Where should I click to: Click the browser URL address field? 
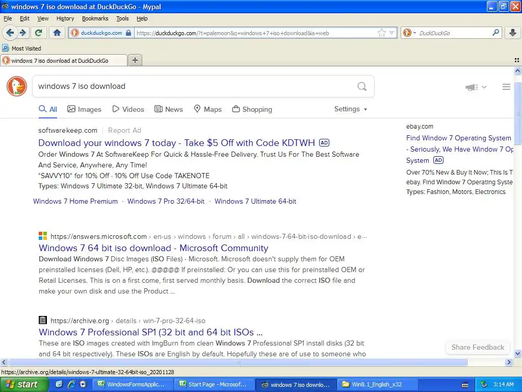tap(256, 33)
